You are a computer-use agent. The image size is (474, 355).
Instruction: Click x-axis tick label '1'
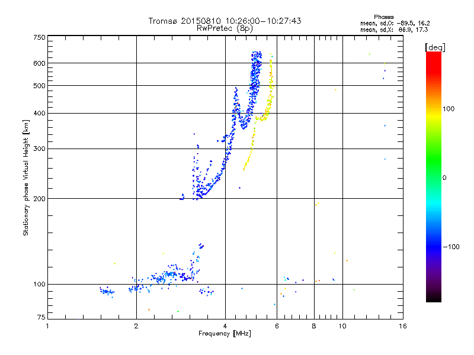[47, 326]
